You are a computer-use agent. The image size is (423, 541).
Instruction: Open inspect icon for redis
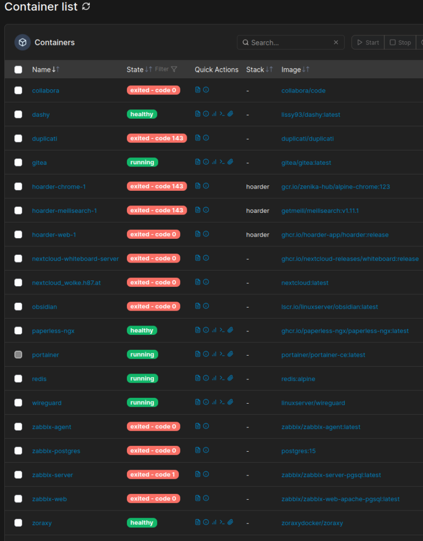(206, 378)
